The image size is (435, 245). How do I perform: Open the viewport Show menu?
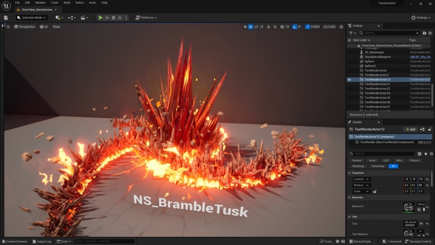click(x=56, y=27)
